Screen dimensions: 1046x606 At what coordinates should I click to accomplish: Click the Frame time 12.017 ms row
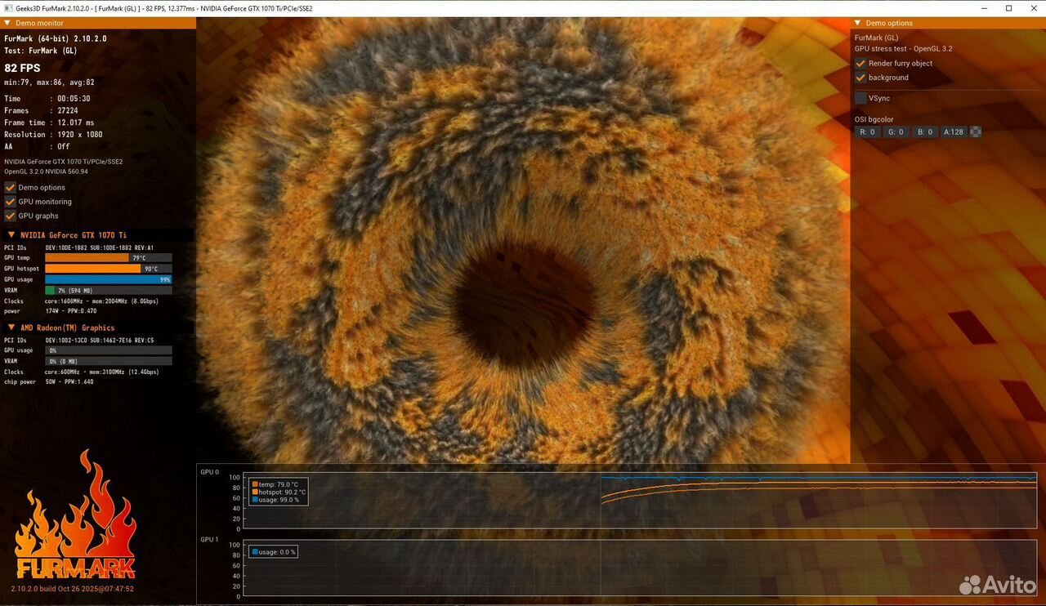pyautogui.click(x=49, y=123)
